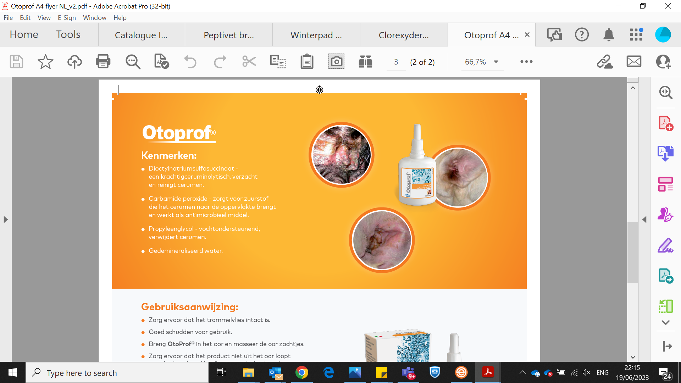The width and height of the screenshot is (681, 383).
Task: Collapse the right tools pane arrow
Action: pyautogui.click(x=644, y=220)
